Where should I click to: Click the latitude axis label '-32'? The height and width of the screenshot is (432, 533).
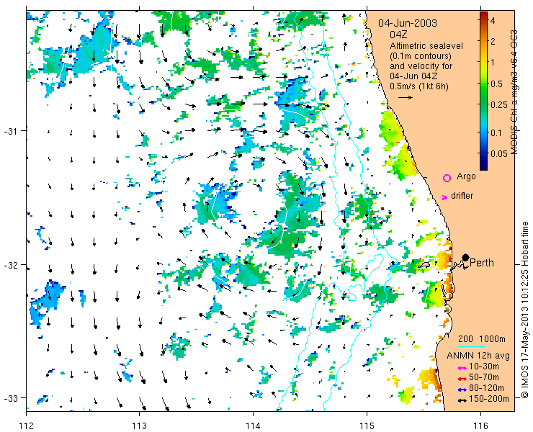pyautogui.click(x=11, y=264)
